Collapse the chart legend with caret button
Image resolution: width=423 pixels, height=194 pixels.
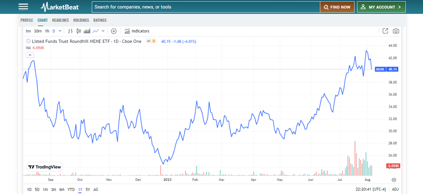tap(30, 55)
